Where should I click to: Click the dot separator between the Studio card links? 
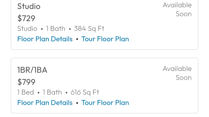tap(77, 39)
